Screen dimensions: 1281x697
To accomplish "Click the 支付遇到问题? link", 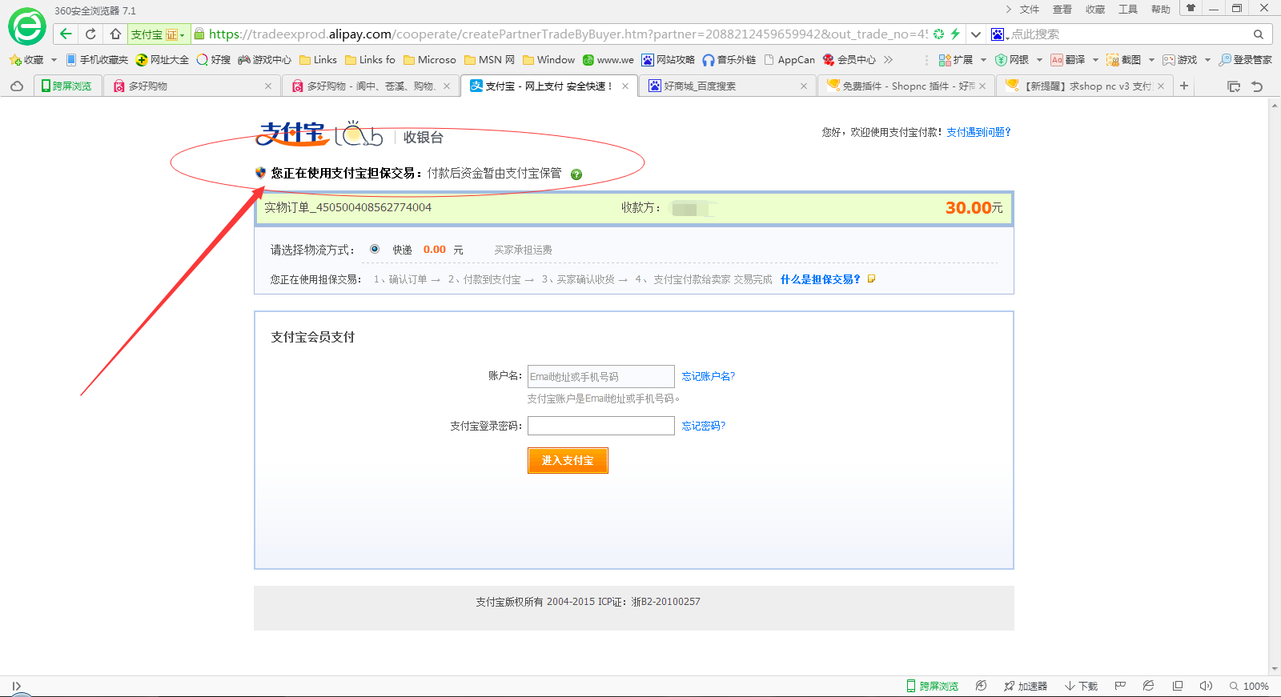I will point(978,132).
